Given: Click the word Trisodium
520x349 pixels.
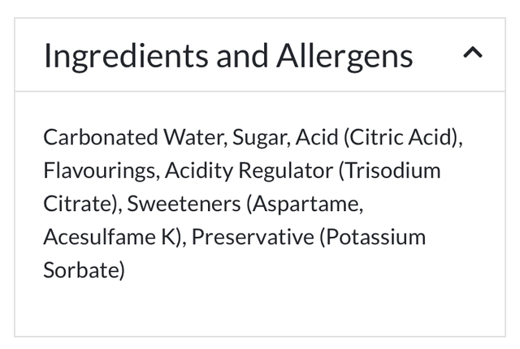Looking at the screenshot, I should [392, 170].
